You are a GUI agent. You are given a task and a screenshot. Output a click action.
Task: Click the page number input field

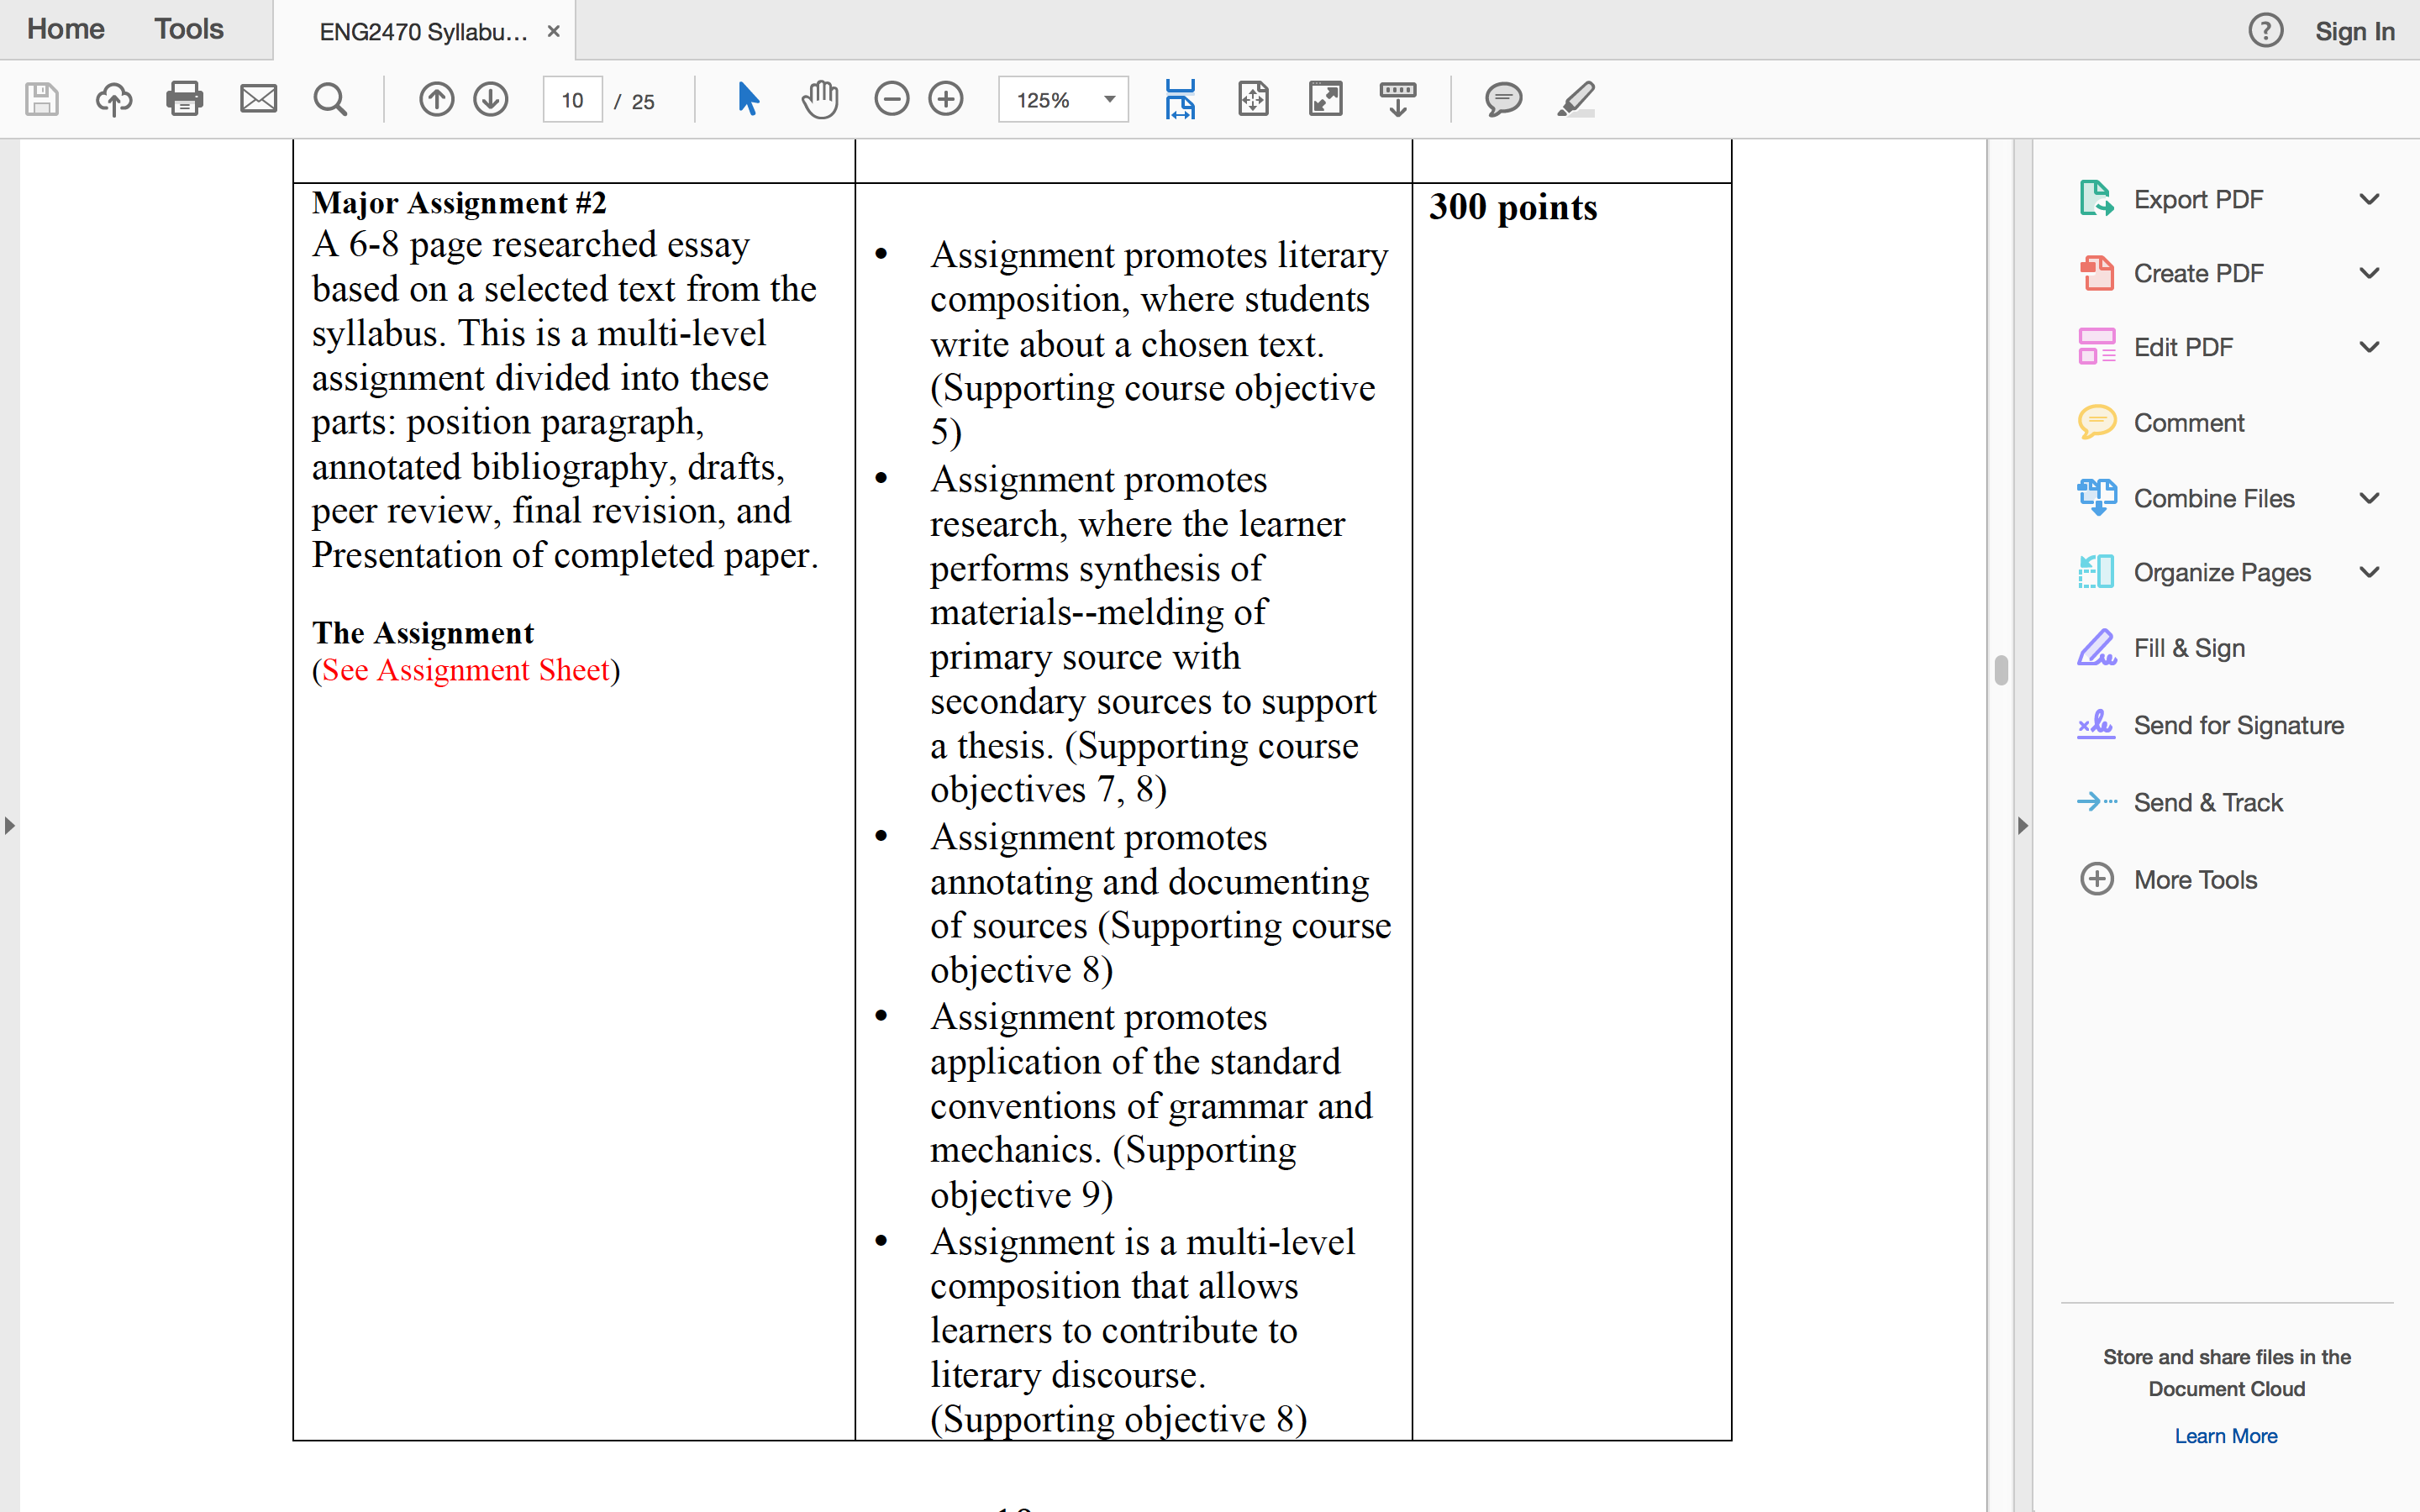(x=573, y=100)
